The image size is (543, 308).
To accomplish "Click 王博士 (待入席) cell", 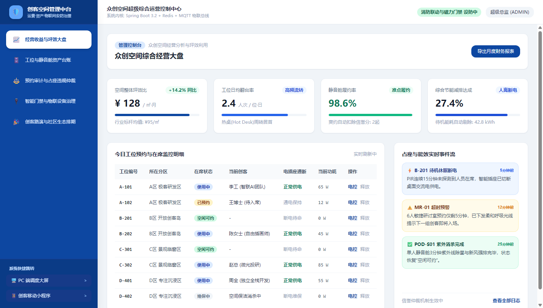I will point(245,203).
